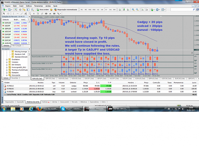The image size is (199, 146).
Task: Select the vertical line drawing tool
Action: pyautogui.click(x=13, y=14)
